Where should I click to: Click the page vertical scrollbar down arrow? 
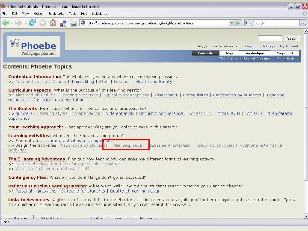pyautogui.click(x=306, y=216)
